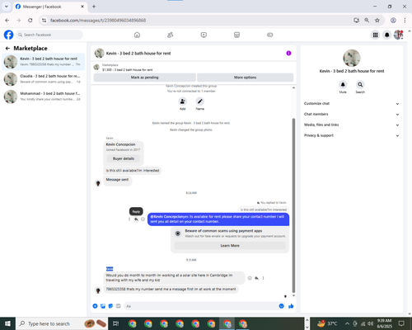Click the Name pencil icon in chat

click(x=200, y=101)
